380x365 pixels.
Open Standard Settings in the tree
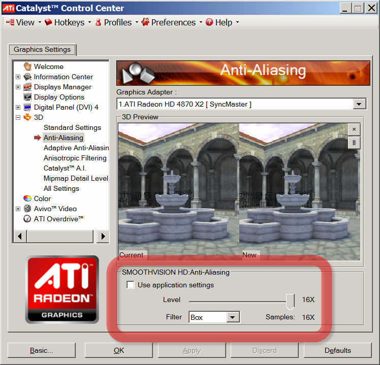coord(72,127)
